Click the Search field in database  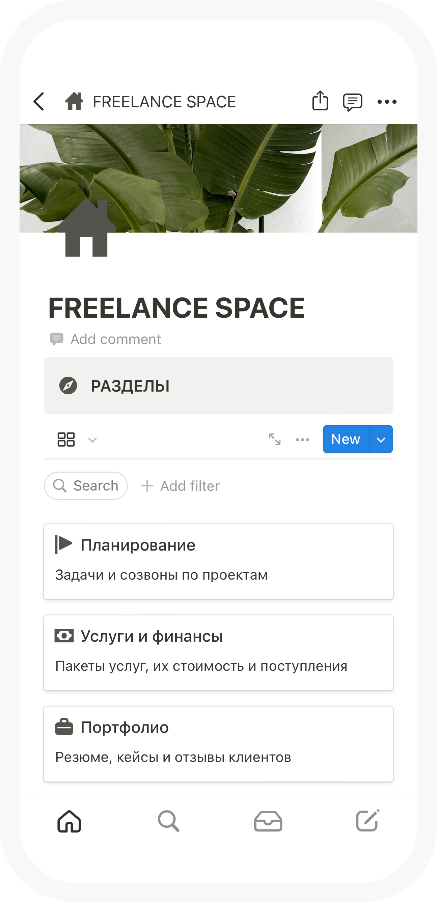[86, 486]
